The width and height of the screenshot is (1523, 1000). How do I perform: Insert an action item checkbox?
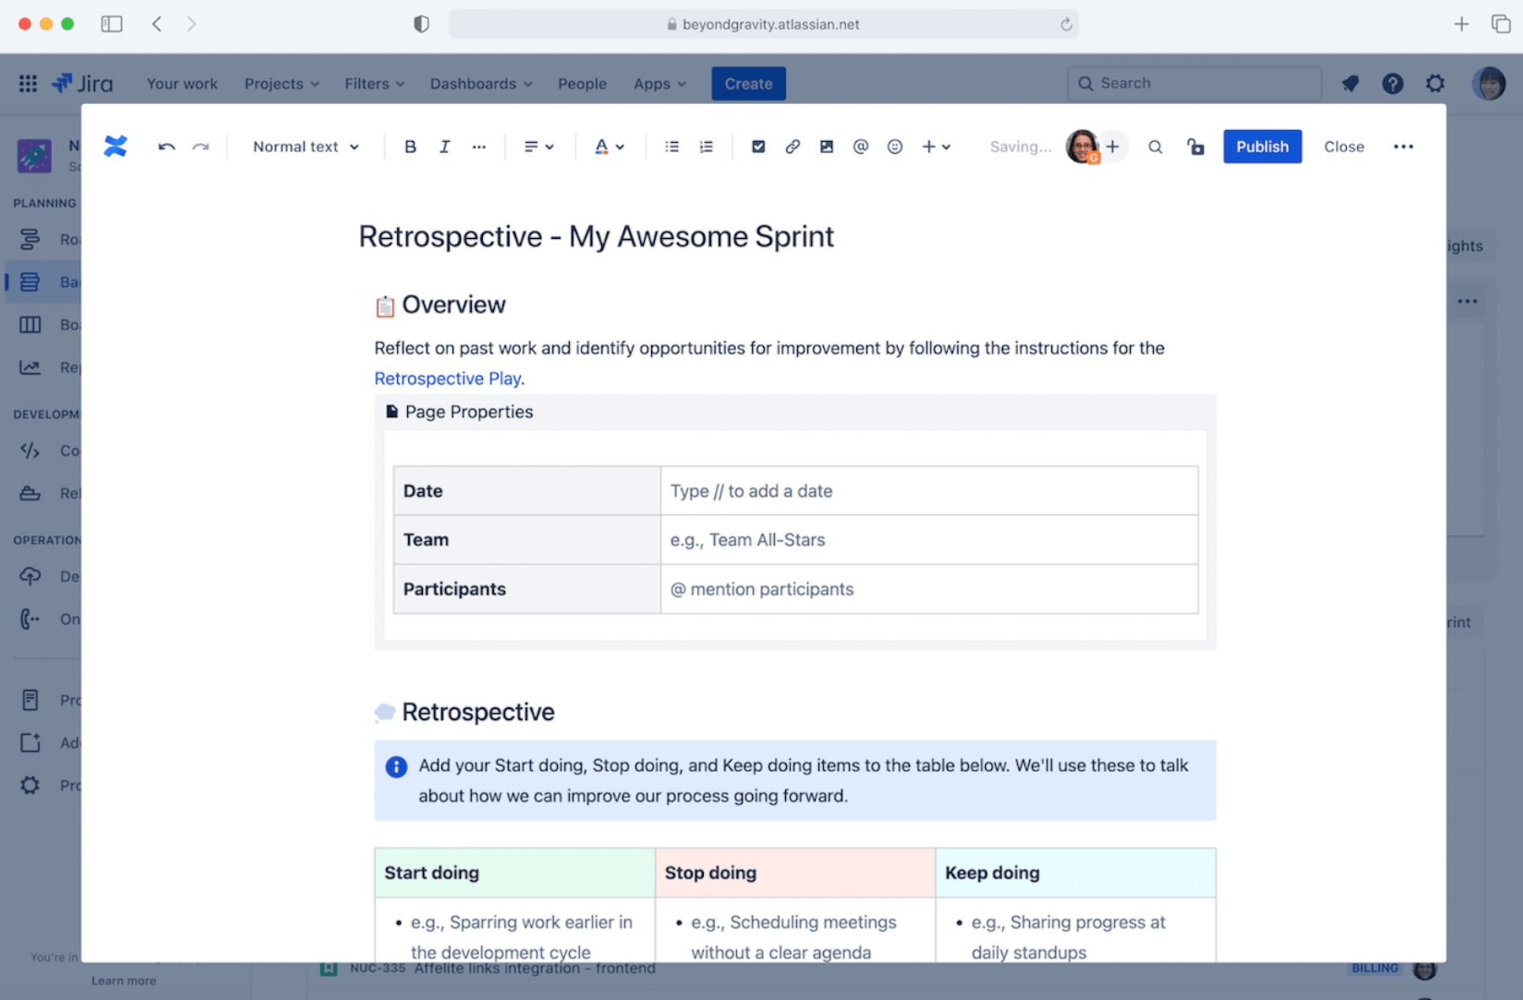tap(758, 147)
